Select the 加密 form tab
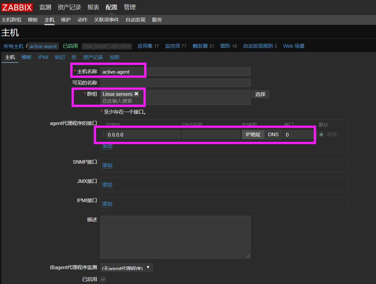 [x=114, y=57]
